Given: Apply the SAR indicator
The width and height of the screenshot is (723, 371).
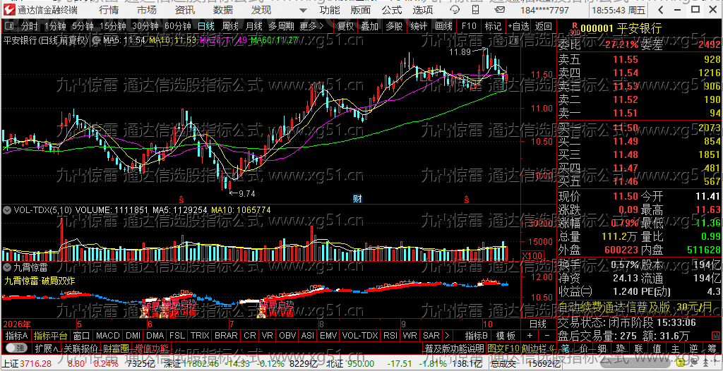Looking at the screenshot, I should pyautogui.click(x=431, y=336).
